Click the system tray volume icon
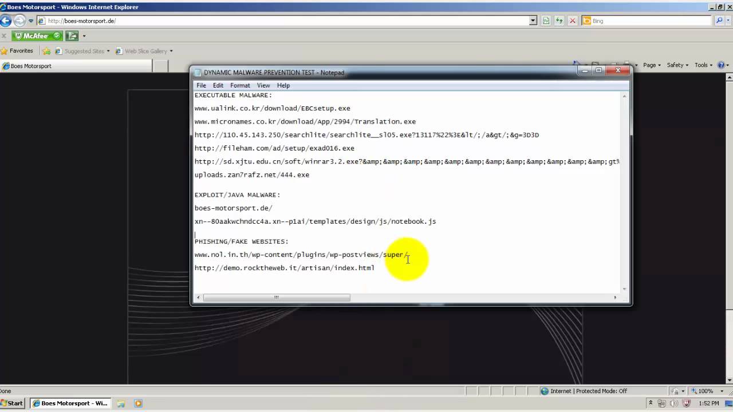Viewport: 733px width, 412px height. (x=673, y=403)
